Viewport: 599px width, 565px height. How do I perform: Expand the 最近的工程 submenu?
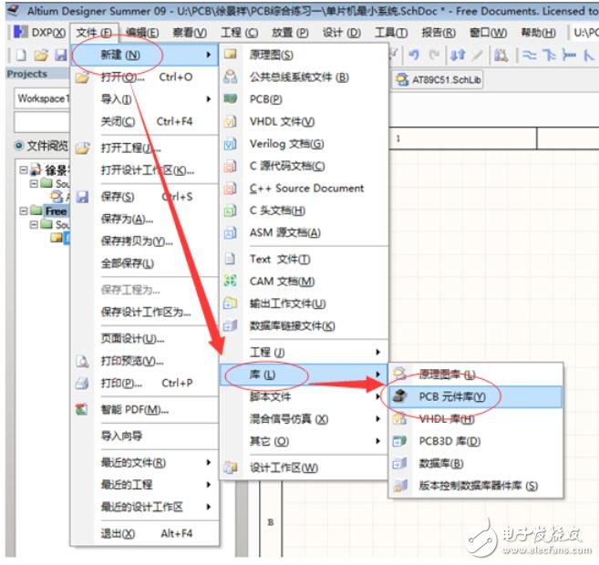click(x=145, y=485)
